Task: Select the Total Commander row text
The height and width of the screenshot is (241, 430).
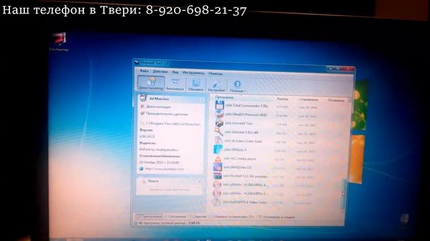Action: 247,106
